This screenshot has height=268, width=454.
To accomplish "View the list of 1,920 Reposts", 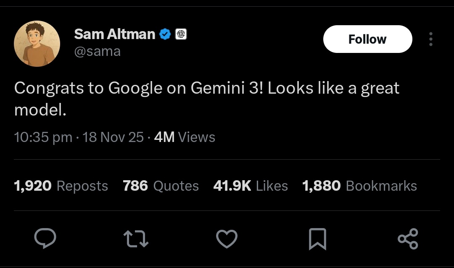I will click(x=61, y=186).
